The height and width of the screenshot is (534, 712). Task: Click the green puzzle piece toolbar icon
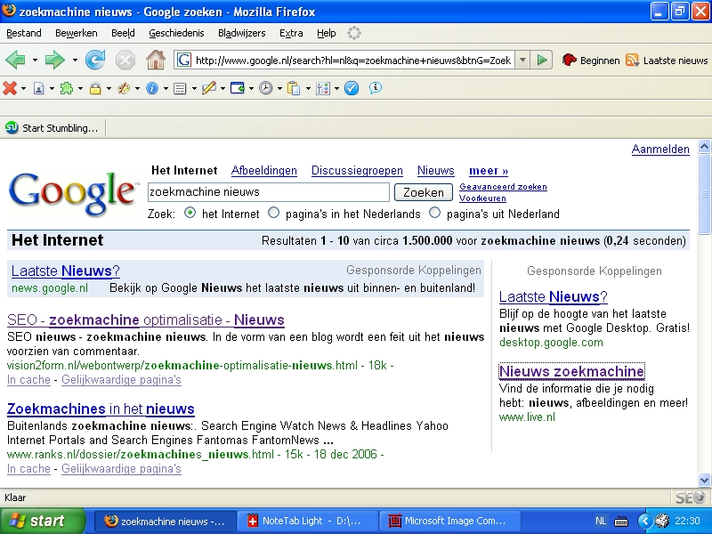pos(67,88)
